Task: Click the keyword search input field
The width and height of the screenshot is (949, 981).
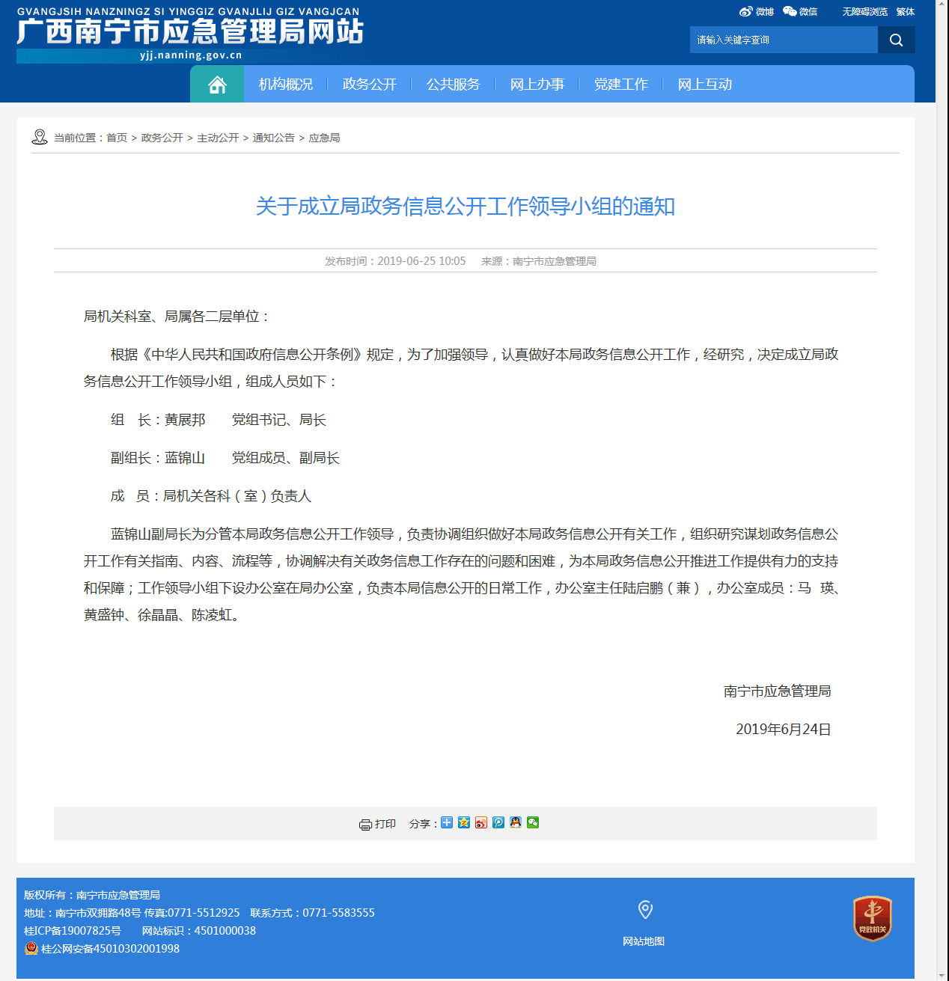Action: pyautogui.click(x=783, y=40)
